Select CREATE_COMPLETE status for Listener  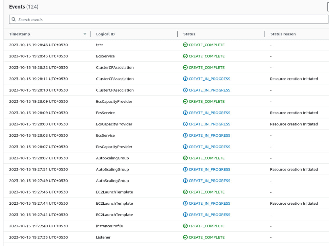pos(207,237)
